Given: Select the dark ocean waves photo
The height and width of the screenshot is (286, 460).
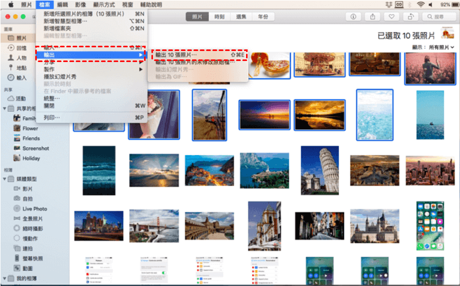Looking at the screenshot, I should click(x=99, y=170).
